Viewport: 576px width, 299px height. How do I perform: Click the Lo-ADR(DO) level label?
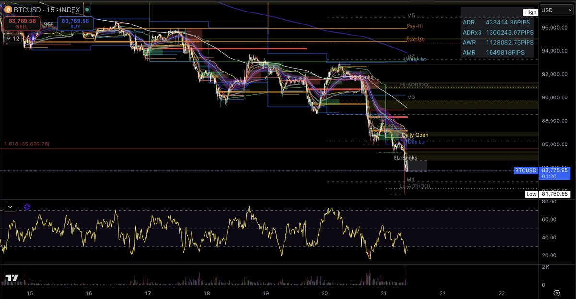415,185
